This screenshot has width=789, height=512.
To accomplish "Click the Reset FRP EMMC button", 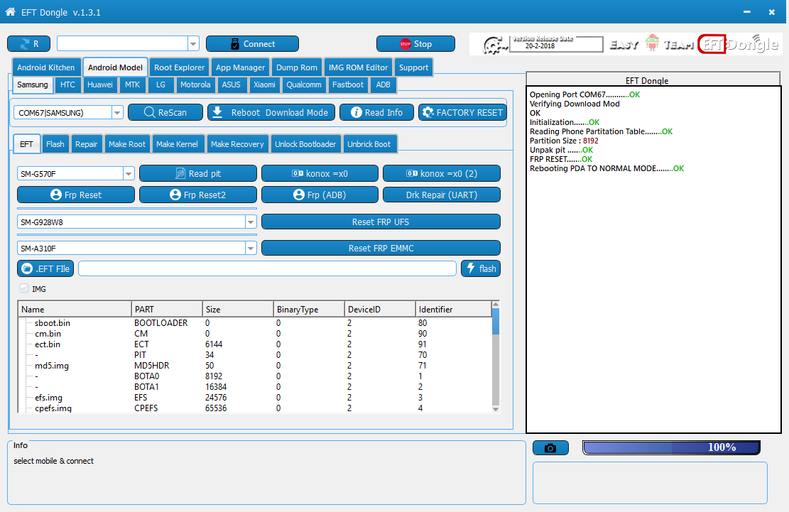I will 381,248.
